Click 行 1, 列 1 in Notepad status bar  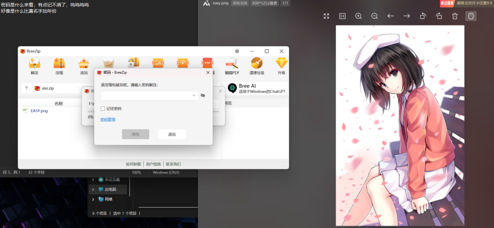click(12, 173)
